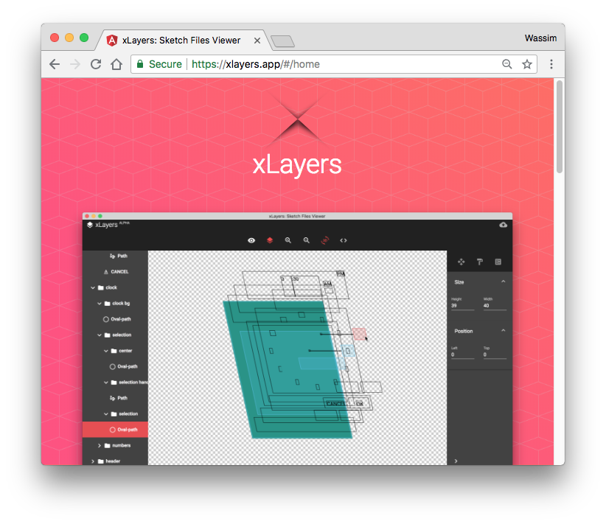Click the Wassim profile button
Viewport: 606px width, 524px height.
(540, 38)
